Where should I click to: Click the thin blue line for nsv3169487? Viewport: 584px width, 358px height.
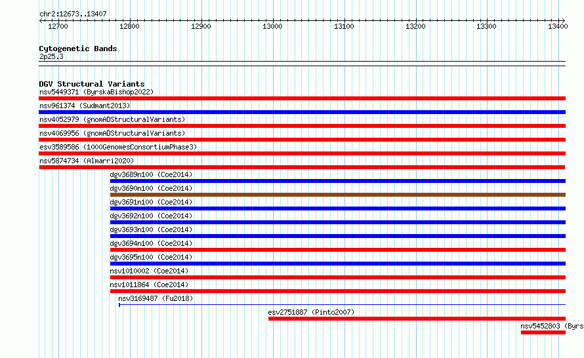coord(342,305)
